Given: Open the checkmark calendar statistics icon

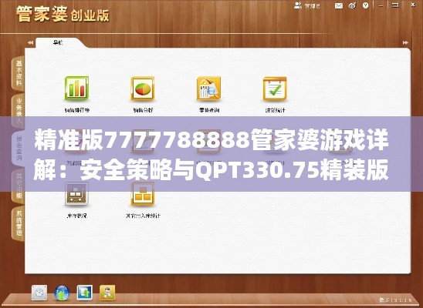Looking at the screenshot, I should coord(275,89).
